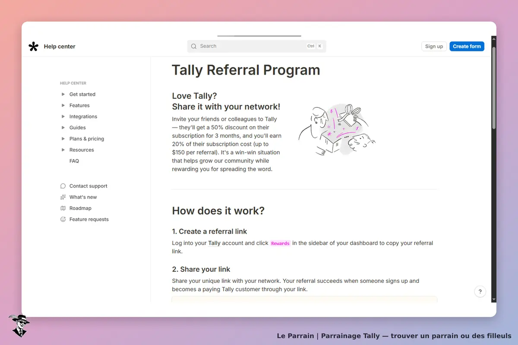Open the What's new link

point(83,197)
